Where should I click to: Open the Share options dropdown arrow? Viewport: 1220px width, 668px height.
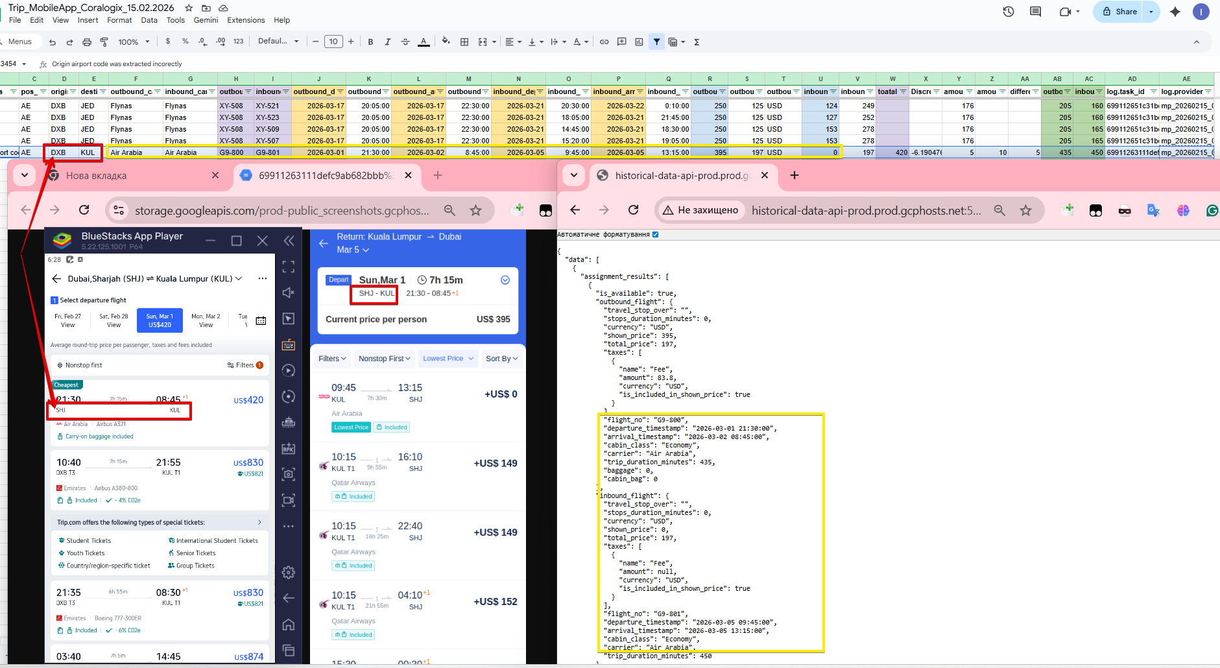pyautogui.click(x=1151, y=12)
